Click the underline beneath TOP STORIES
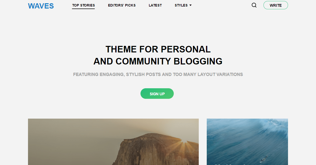This screenshot has width=316, height=165. pos(83,9)
